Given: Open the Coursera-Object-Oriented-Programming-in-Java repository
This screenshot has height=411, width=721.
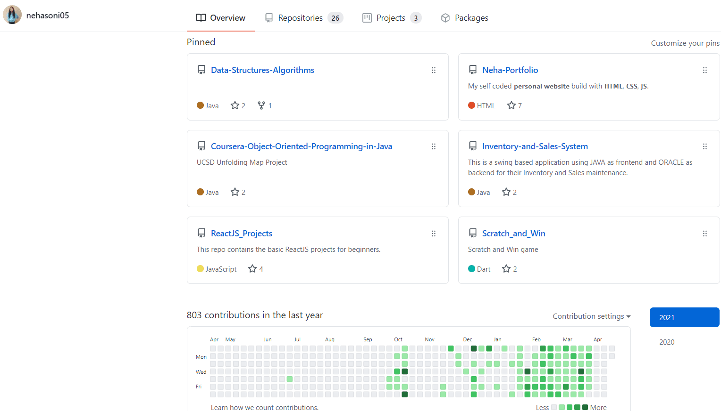Looking at the screenshot, I should (302, 146).
